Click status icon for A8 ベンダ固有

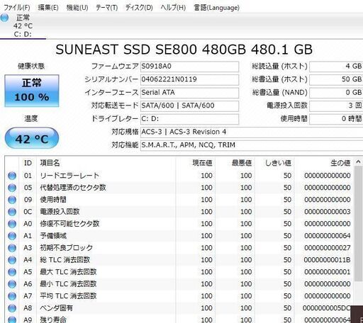[12, 308]
